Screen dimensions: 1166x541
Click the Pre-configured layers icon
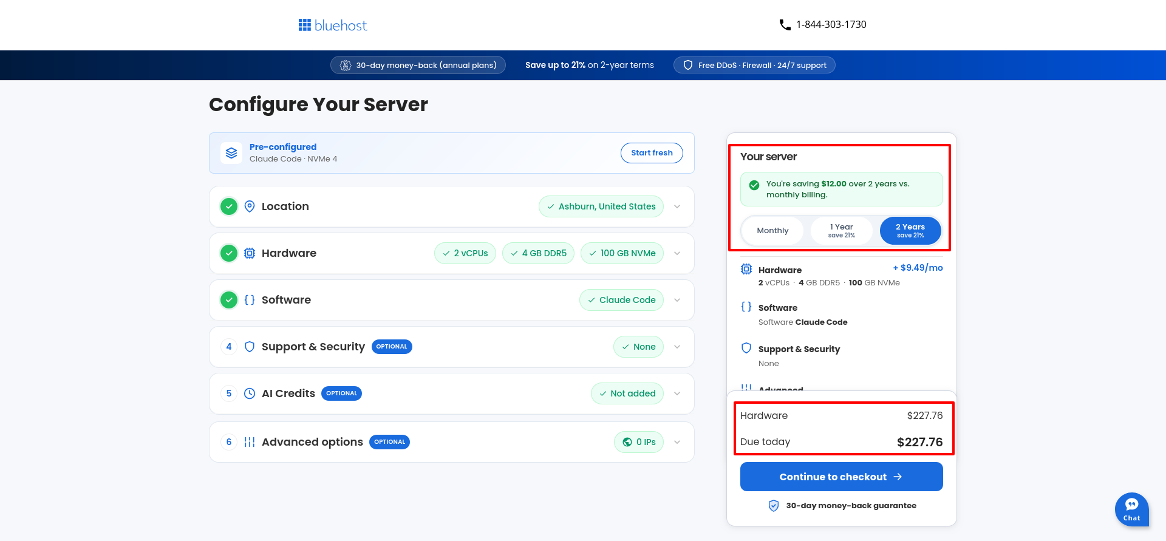pos(231,153)
